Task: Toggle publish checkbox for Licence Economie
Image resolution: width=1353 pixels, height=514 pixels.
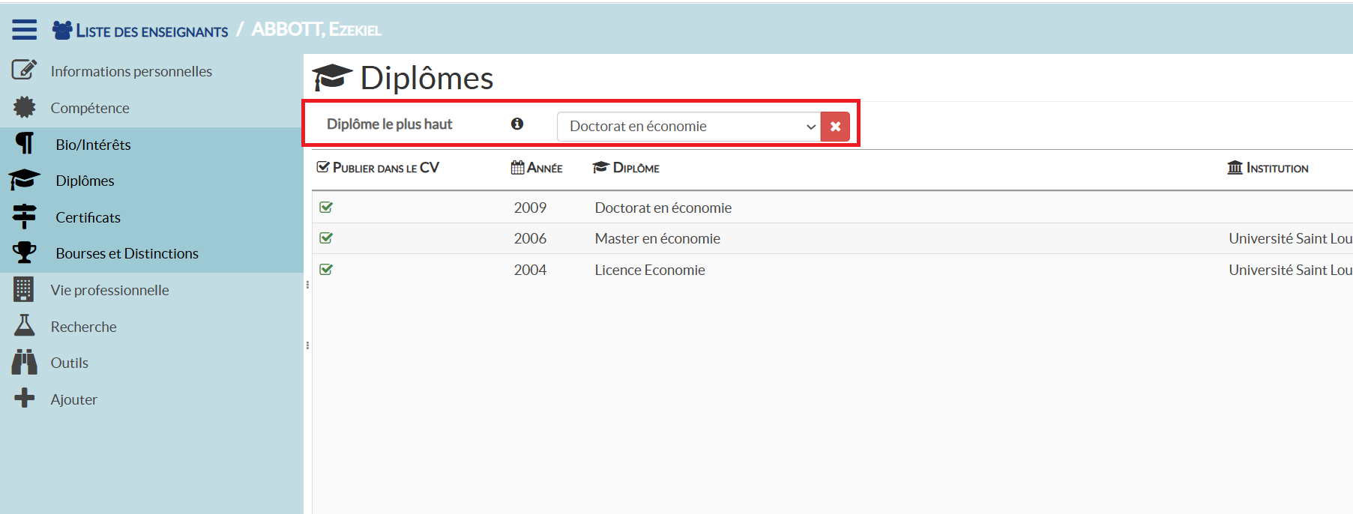Action: (326, 270)
